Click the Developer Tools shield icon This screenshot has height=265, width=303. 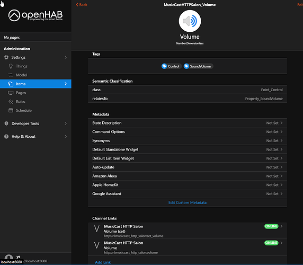click(6, 123)
